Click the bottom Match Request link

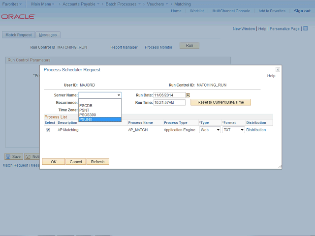15,165
